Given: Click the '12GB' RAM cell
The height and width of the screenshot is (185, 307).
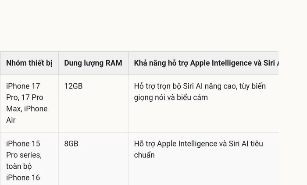Looking at the screenshot, I should (73, 86).
